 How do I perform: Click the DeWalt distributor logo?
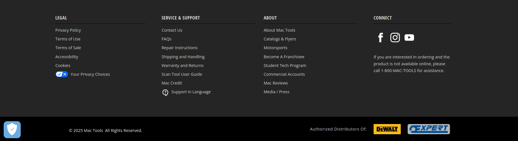click(387, 129)
